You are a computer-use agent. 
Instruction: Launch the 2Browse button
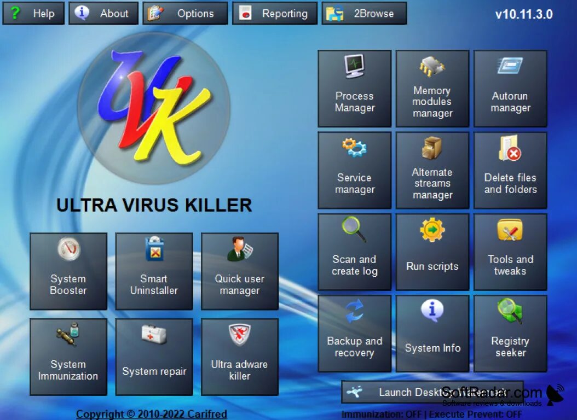pyautogui.click(x=364, y=13)
